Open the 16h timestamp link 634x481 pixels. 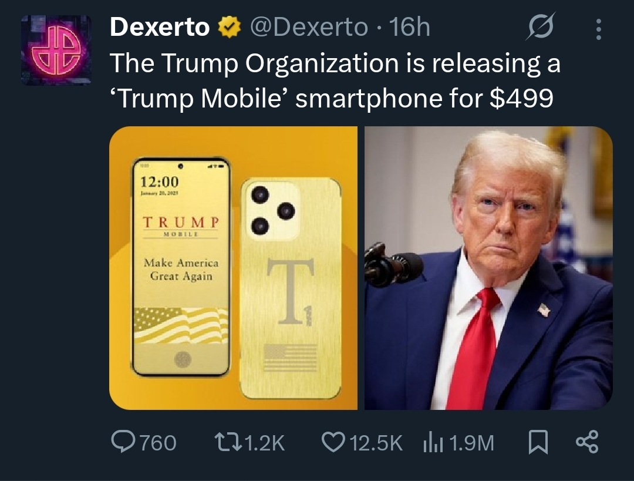[410, 28]
